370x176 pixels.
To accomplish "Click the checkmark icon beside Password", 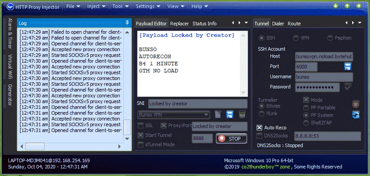I will pos(347,87).
